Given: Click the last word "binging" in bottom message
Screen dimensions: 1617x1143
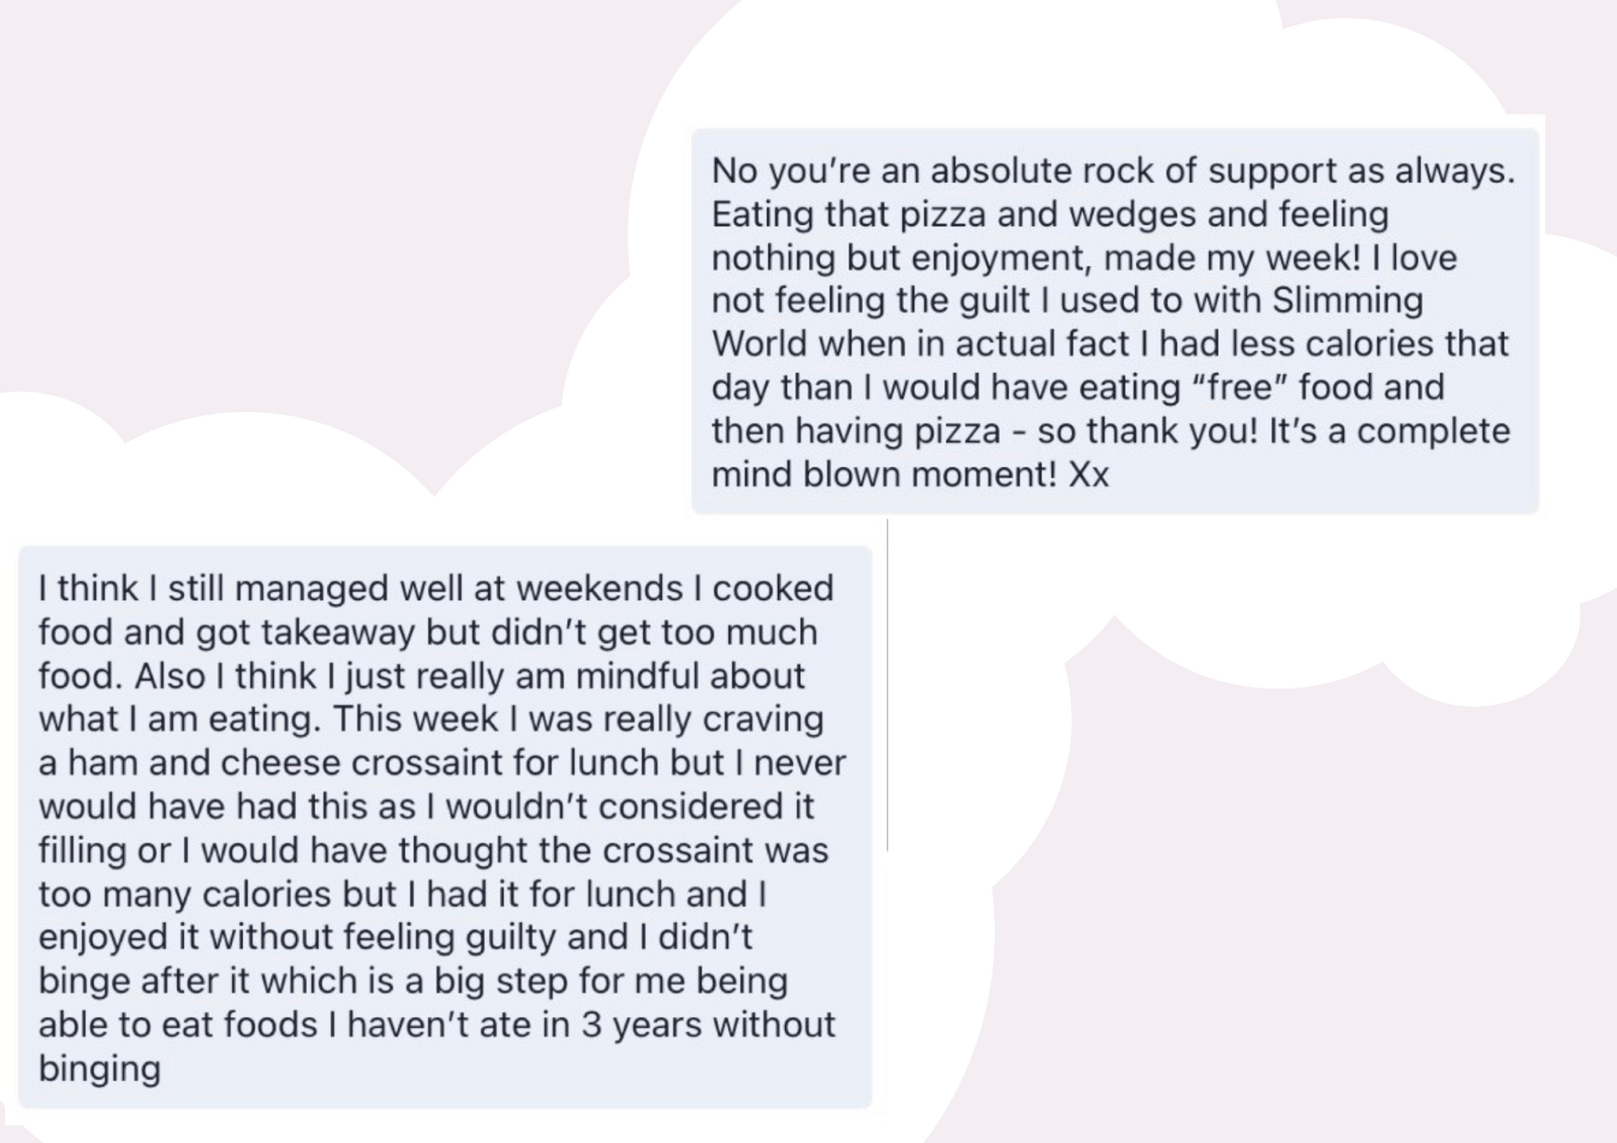Looking at the screenshot, I should tap(100, 1068).
